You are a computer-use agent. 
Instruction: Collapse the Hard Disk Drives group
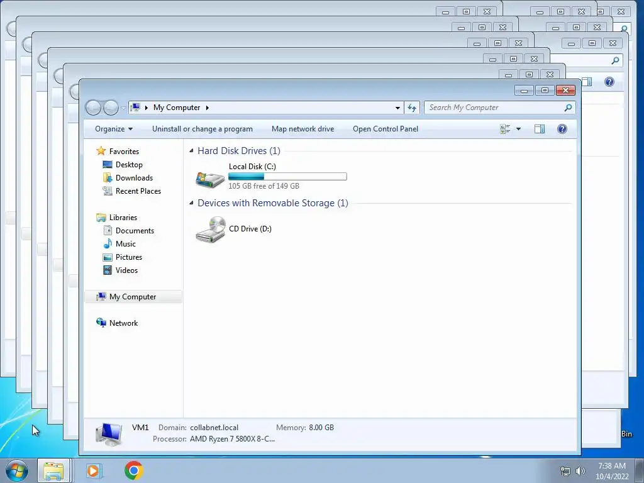191,151
